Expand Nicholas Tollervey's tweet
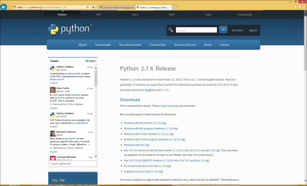The height and width of the screenshot is (186, 307). point(53,152)
